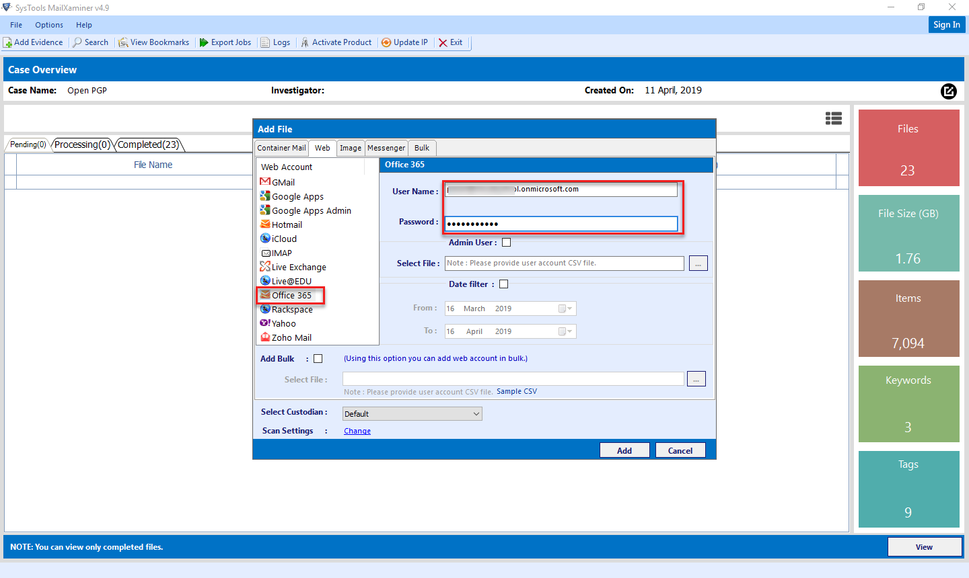This screenshot has width=969, height=578.
Task: Click the View Bookmarks toolbar icon
Action: coord(154,42)
